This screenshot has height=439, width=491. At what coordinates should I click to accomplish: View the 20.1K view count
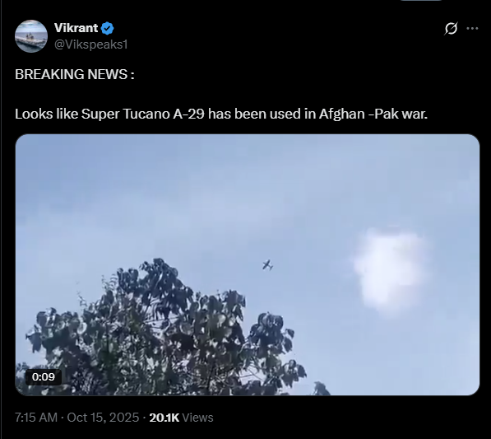coord(164,418)
